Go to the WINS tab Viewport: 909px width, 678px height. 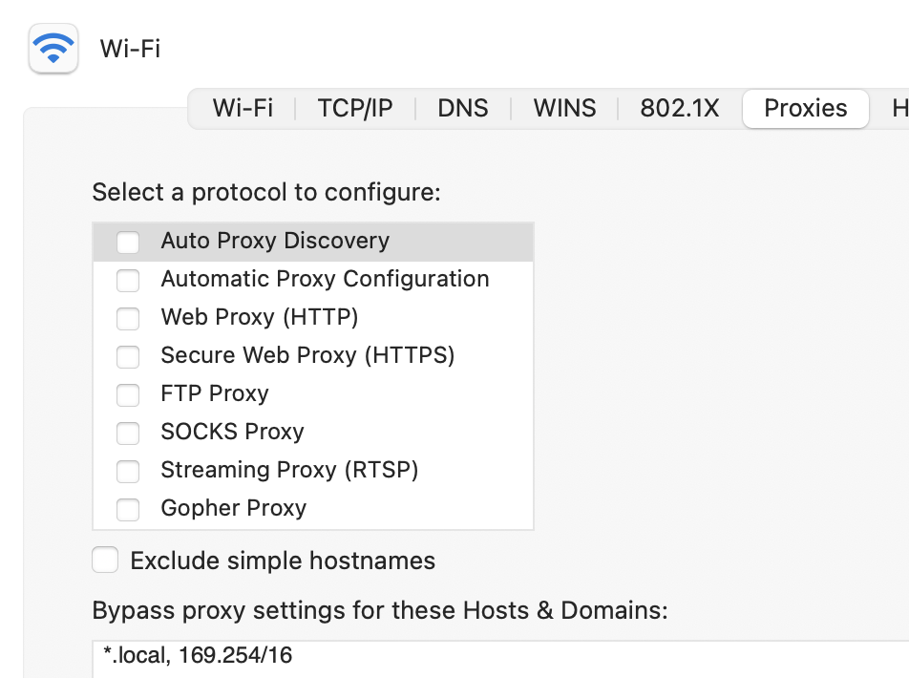564,108
